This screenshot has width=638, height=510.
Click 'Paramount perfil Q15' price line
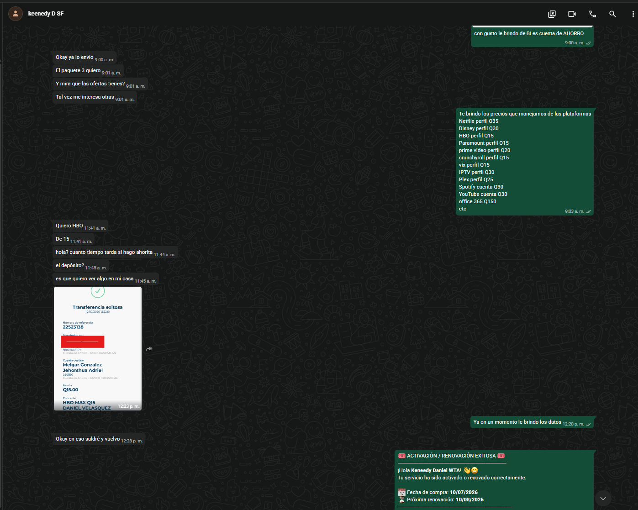484,143
